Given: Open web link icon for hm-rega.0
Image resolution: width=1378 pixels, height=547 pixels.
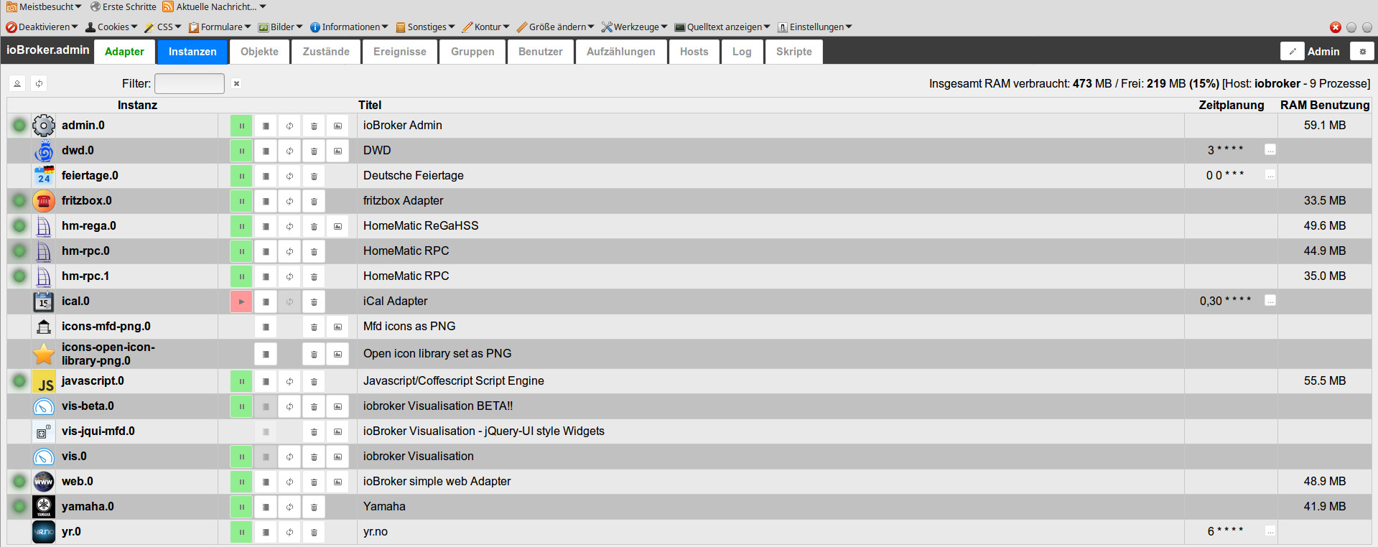Looking at the screenshot, I should coord(337,226).
